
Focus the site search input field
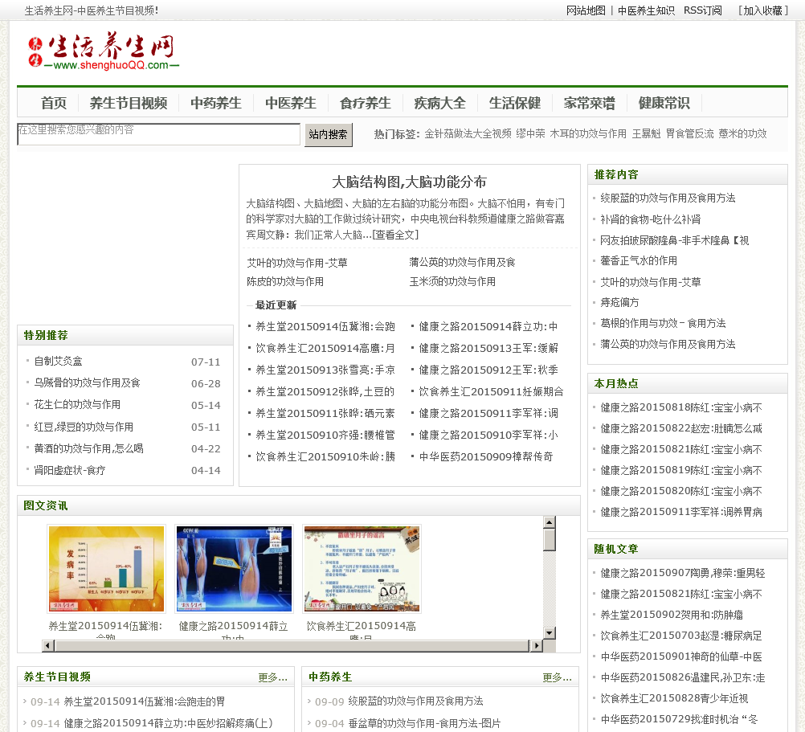pos(158,134)
